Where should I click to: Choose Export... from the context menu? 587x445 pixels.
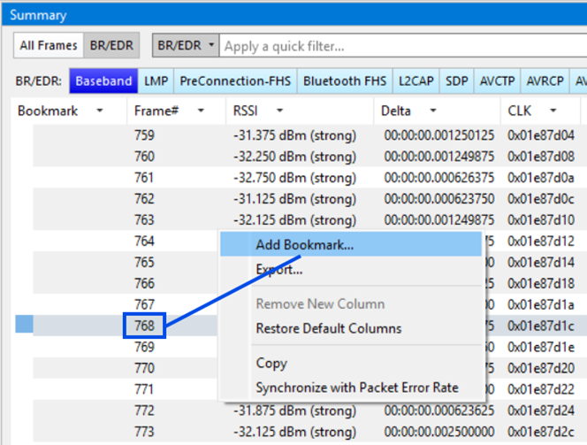click(x=351, y=269)
